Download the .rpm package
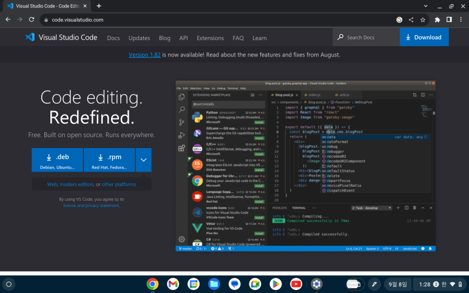469x293 pixels. (109, 160)
